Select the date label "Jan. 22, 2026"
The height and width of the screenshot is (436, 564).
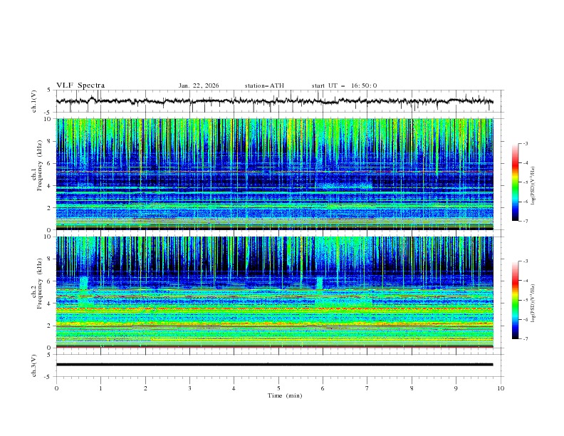(x=199, y=85)
